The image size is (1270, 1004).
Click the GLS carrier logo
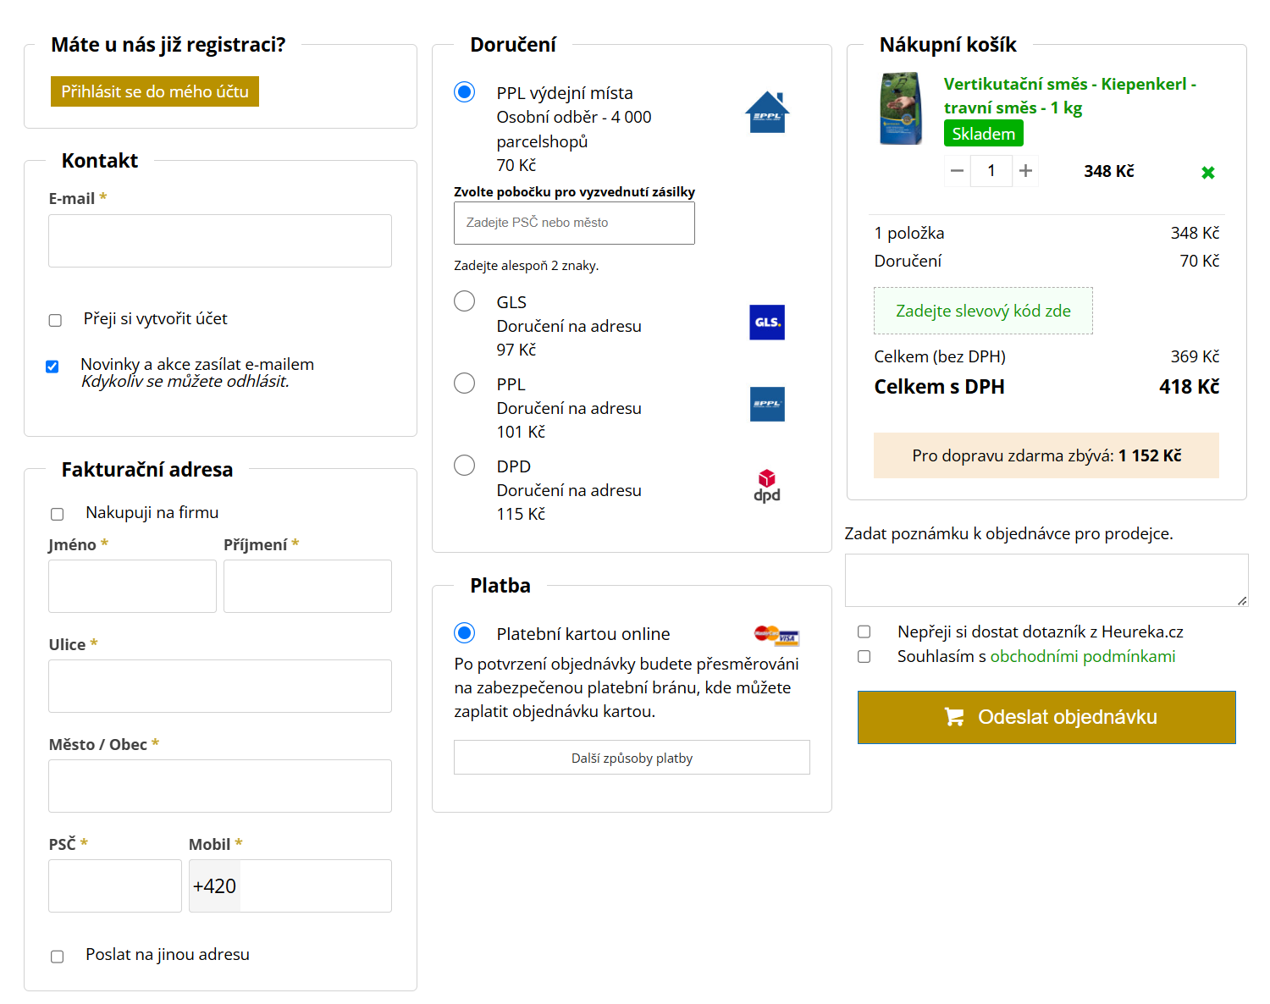pos(767,323)
